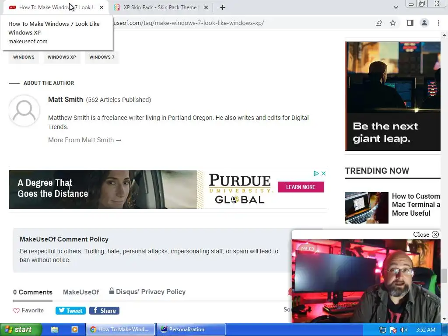The width and height of the screenshot is (448, 336).
Task: Click the network tray icon
Action: 383,330
